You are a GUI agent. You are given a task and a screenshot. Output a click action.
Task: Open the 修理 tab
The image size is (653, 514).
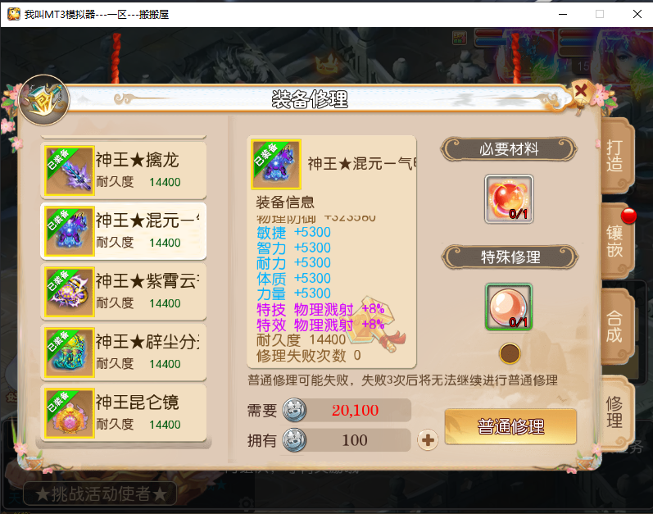616,412
